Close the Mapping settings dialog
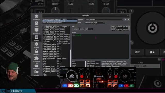 (128, 16)
